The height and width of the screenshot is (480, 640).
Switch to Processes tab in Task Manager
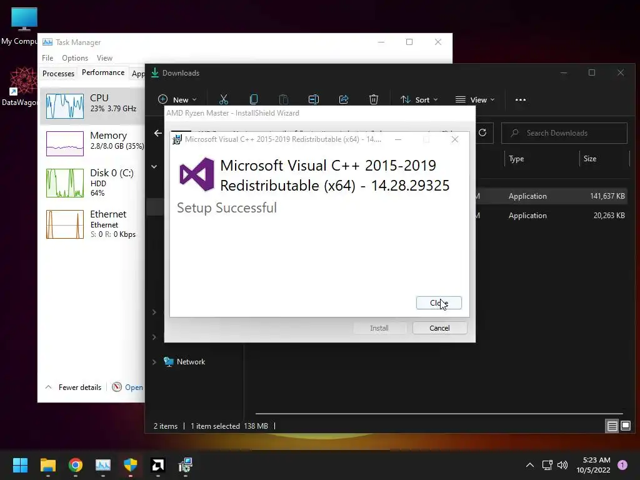pos(58,74)
